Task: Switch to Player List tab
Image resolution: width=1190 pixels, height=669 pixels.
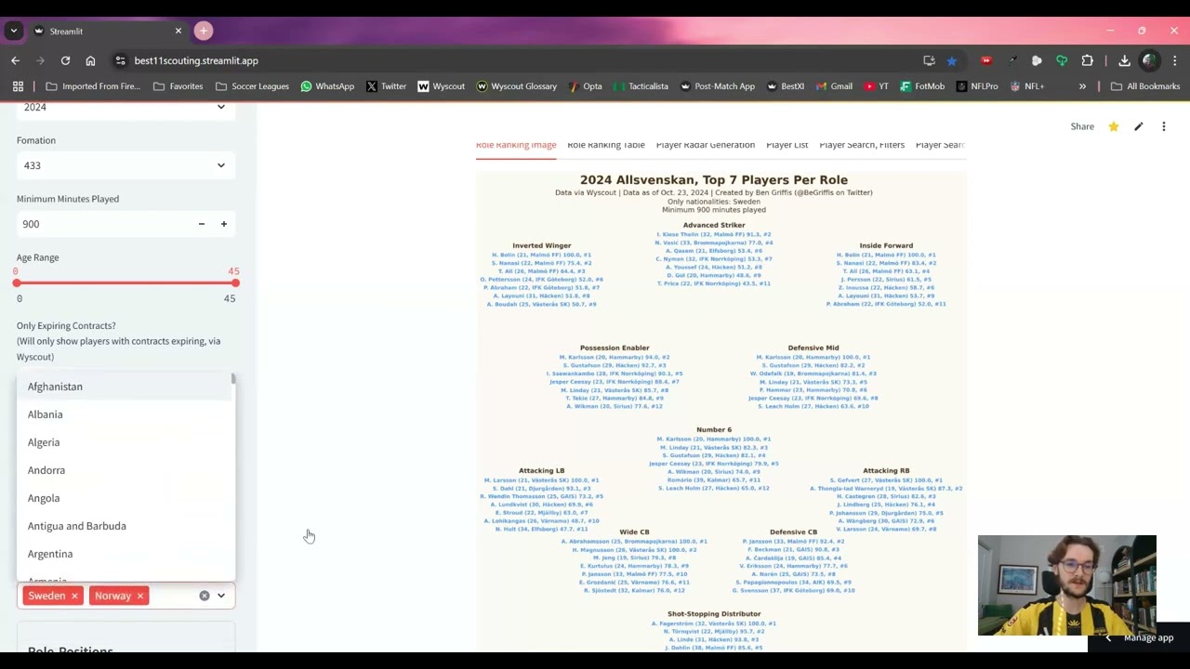Action: tap(787, 145)
